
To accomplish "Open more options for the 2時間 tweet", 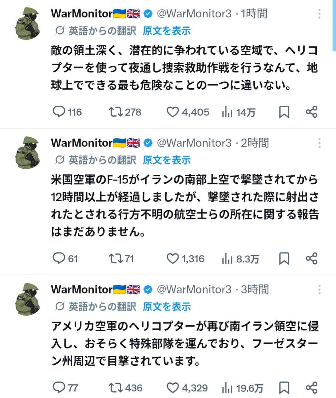I will point(319,143).
